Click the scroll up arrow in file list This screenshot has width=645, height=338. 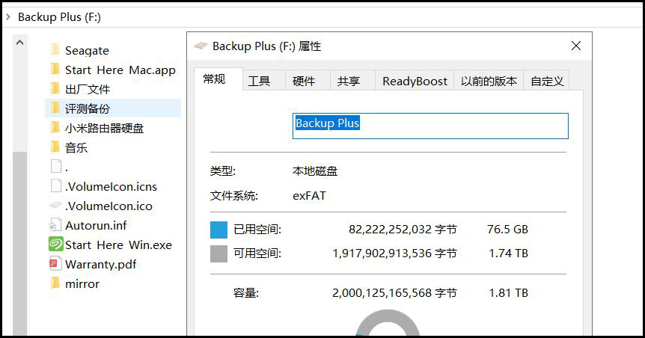click(x=19, y=43)
